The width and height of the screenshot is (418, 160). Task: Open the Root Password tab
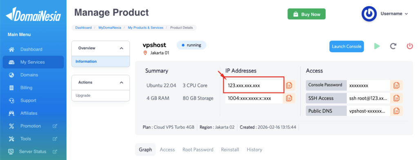point(198,150)
